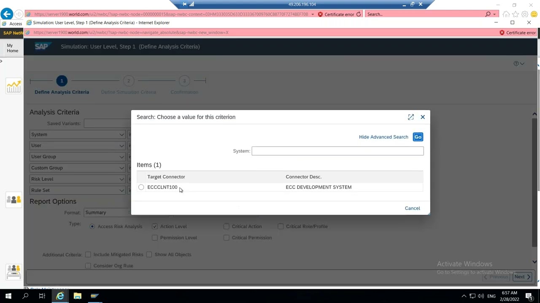
Task: Go to step 3 Confirmation
Action: tap(184, 81)
